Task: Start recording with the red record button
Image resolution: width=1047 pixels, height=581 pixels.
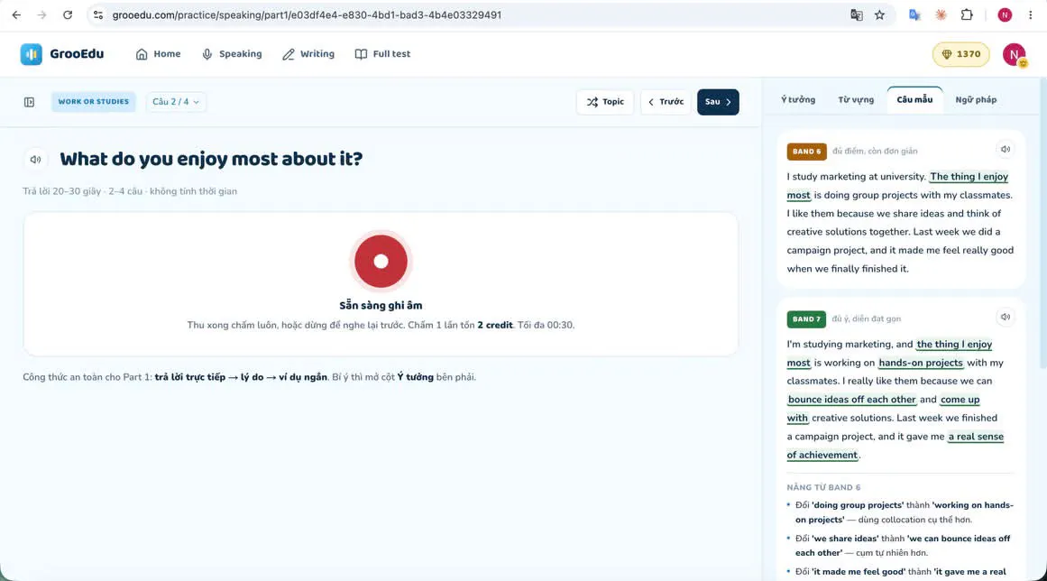Action: click(381, 261)
